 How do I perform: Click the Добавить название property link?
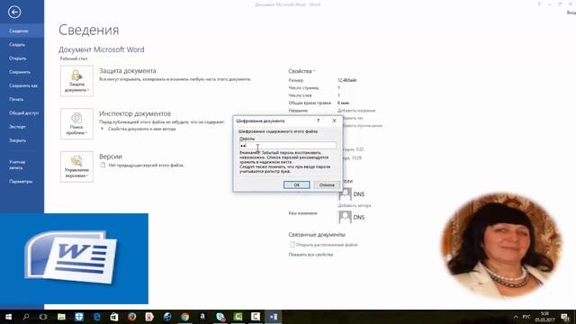tap(356, 111)
